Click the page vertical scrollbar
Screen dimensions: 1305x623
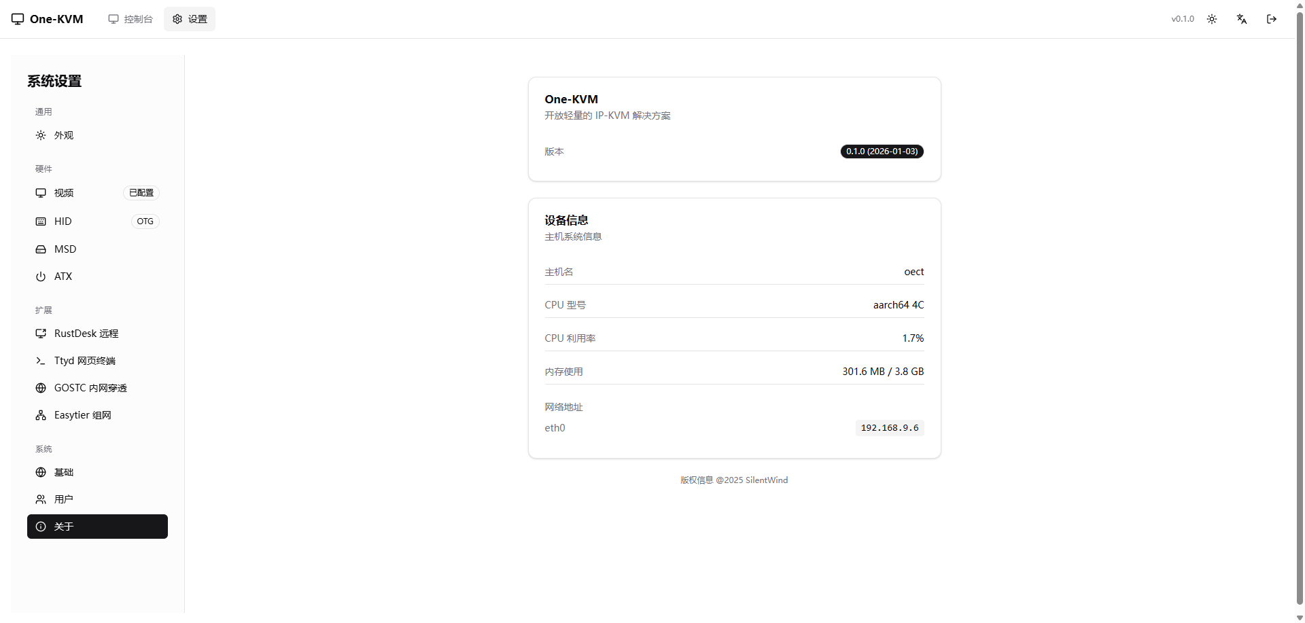1300,306
